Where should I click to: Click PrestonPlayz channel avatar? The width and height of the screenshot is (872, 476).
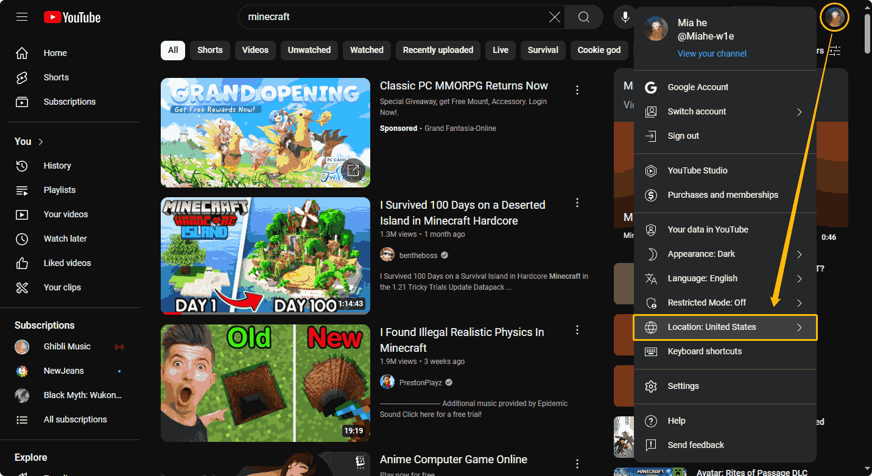387,382
